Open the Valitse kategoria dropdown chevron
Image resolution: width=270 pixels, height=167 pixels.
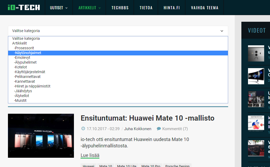point(222,31)
